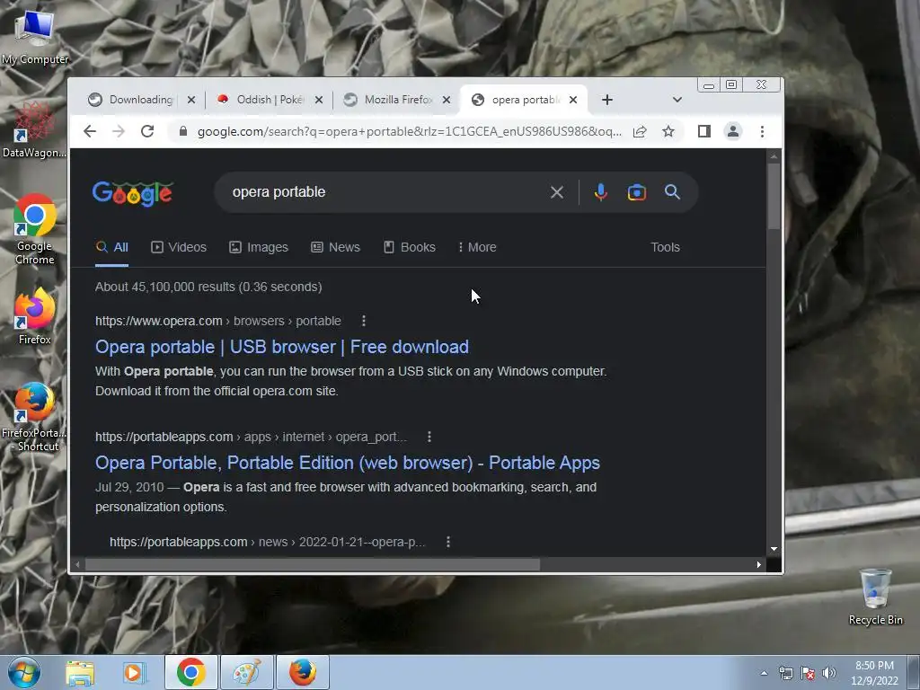This screenshot has width=920, height=690.
Task: Click the forward navigation arrow
Action: (119, 131)
